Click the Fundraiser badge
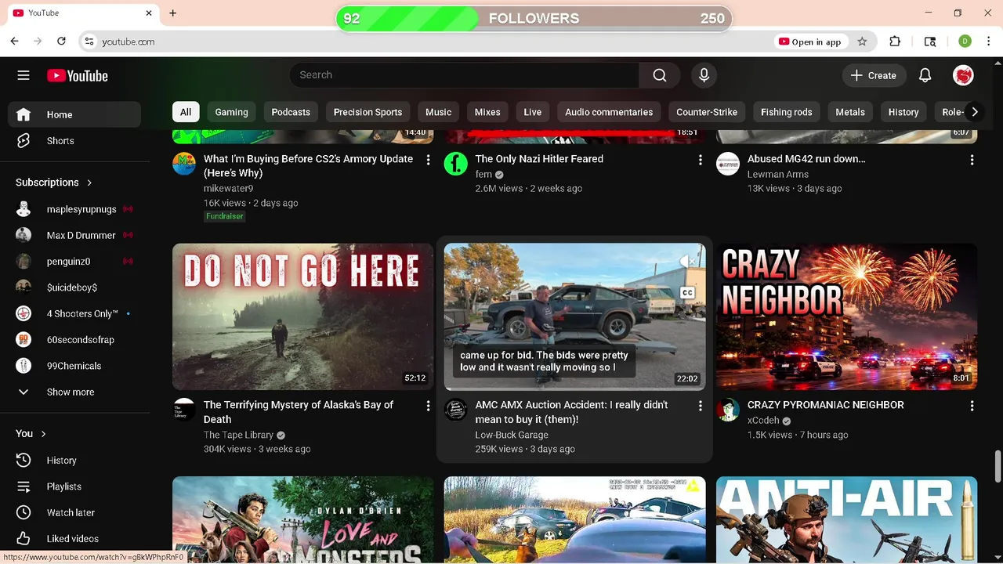The width and height of the screenshot is (1003, 564). pyautogui.click(x=225, y=216)
